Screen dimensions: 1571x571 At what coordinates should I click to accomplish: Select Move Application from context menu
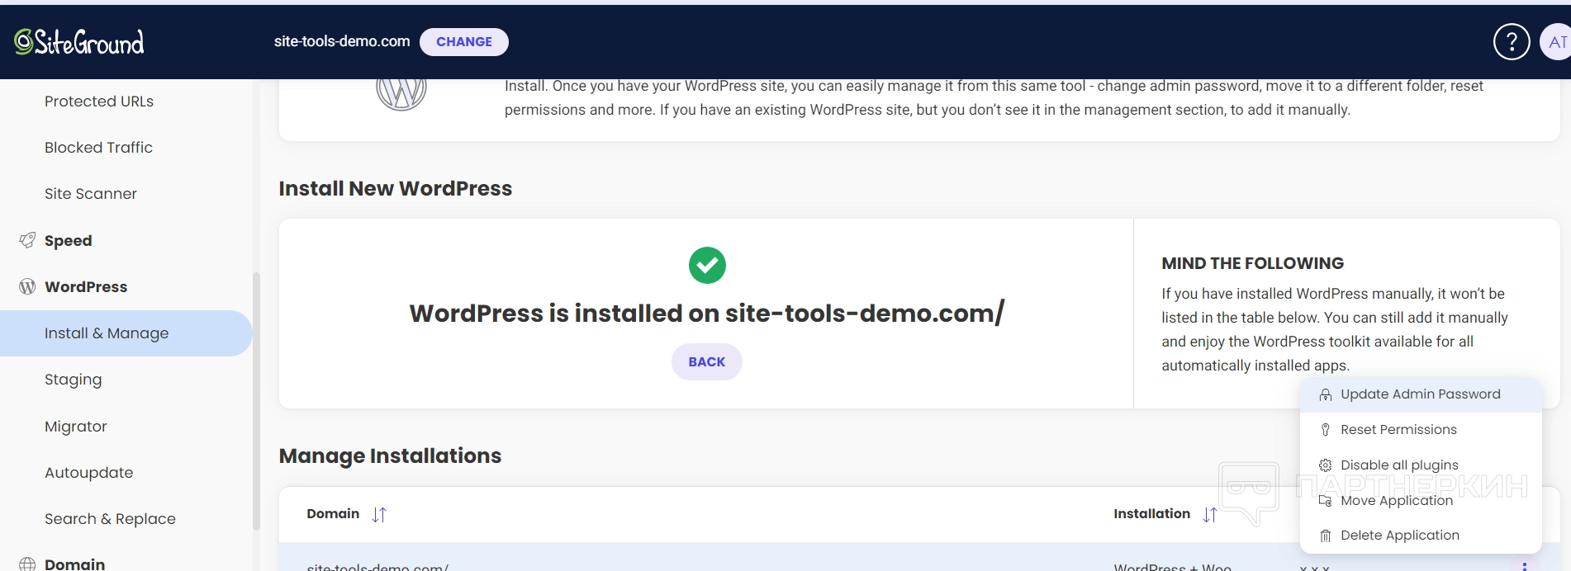click(x=1396, y=501)
